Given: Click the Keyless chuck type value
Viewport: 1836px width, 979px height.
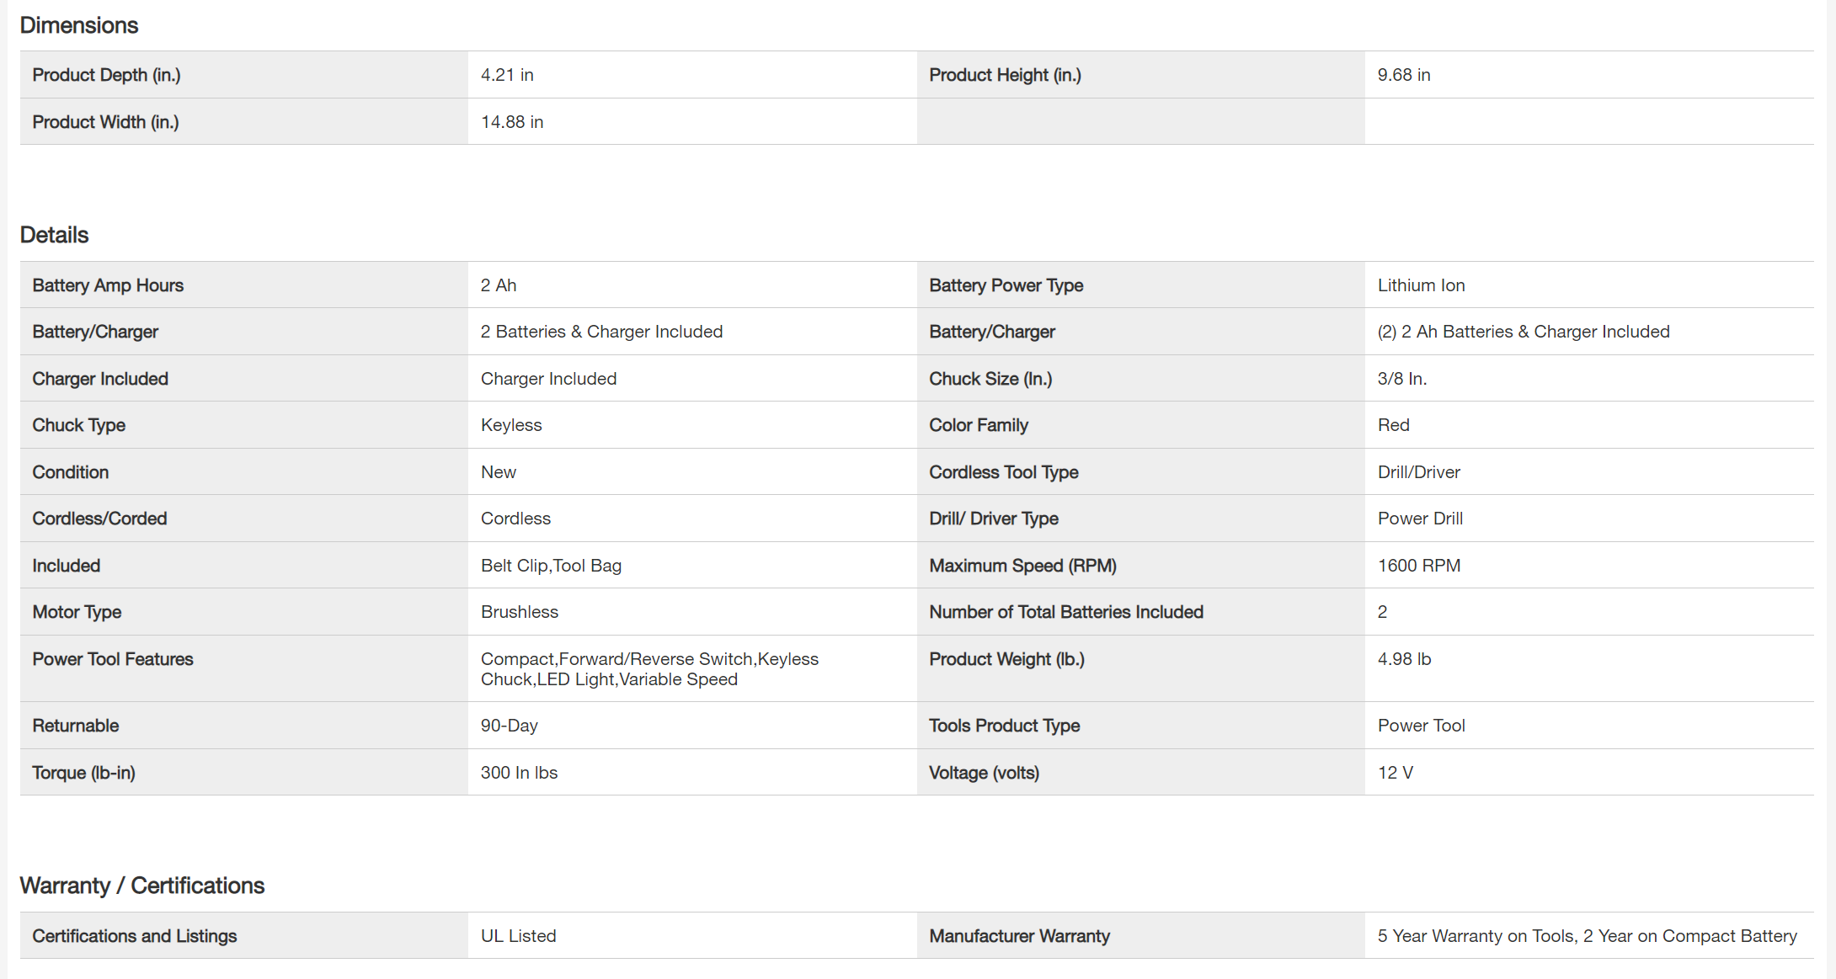Looking at the screenshot, I should pos(511,425).
